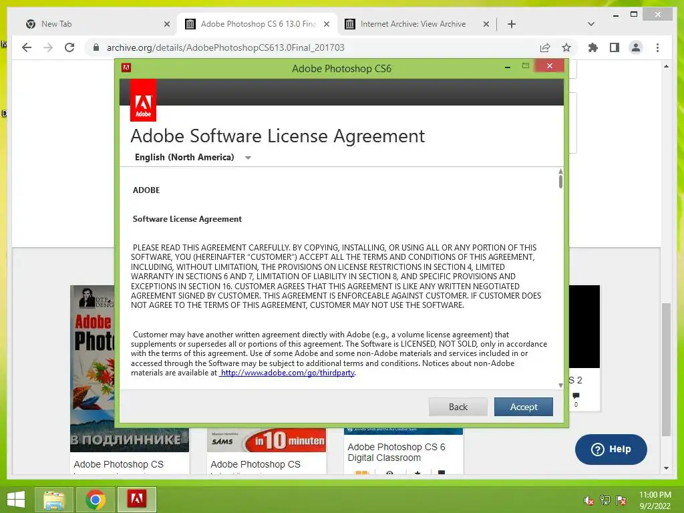Click the Action Center flag icon
Viewport: 684px width, 513px height.
pos(621,500)
